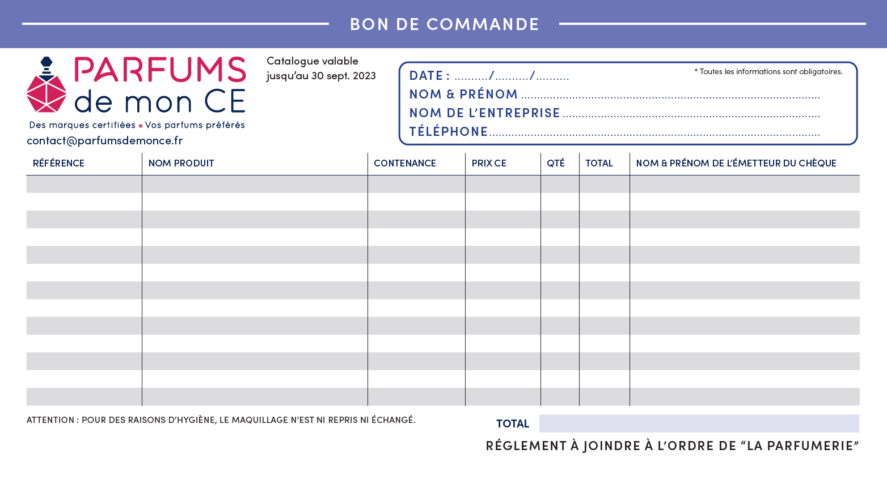The image size is (887, 492).
Task: Click the perfume bottle logo icon
Action: (47, 85)
